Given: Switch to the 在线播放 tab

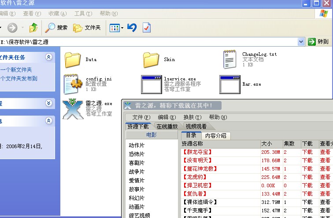Looking at the screenshot, I should pyautogui.click(x=167, y=127).
